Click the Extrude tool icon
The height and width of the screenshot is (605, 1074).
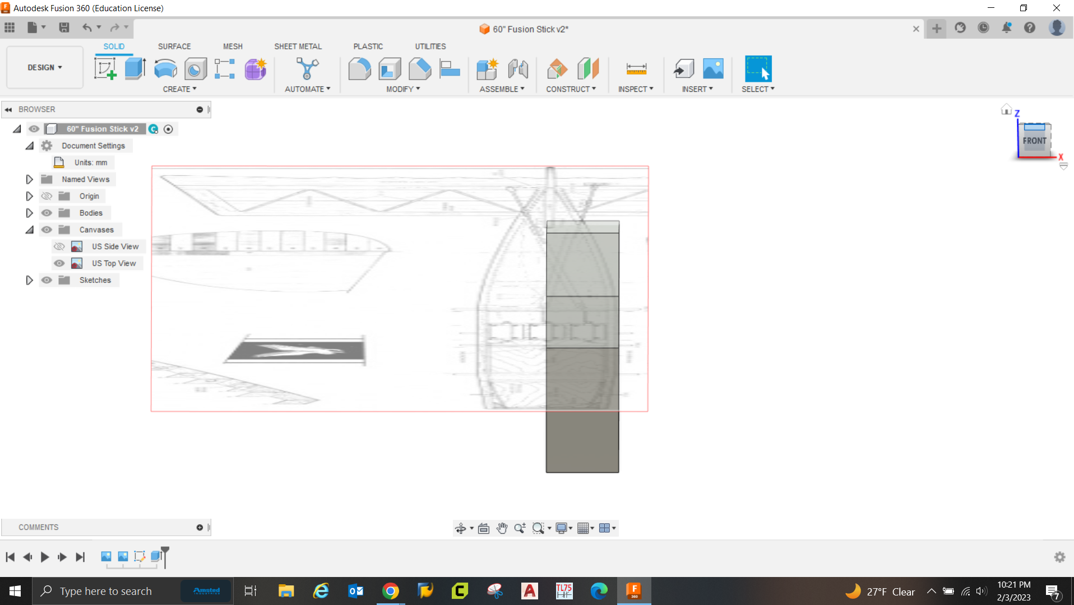point(135,69)
